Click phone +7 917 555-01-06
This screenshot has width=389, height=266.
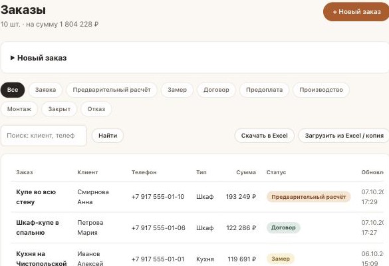tap(158, 228)
